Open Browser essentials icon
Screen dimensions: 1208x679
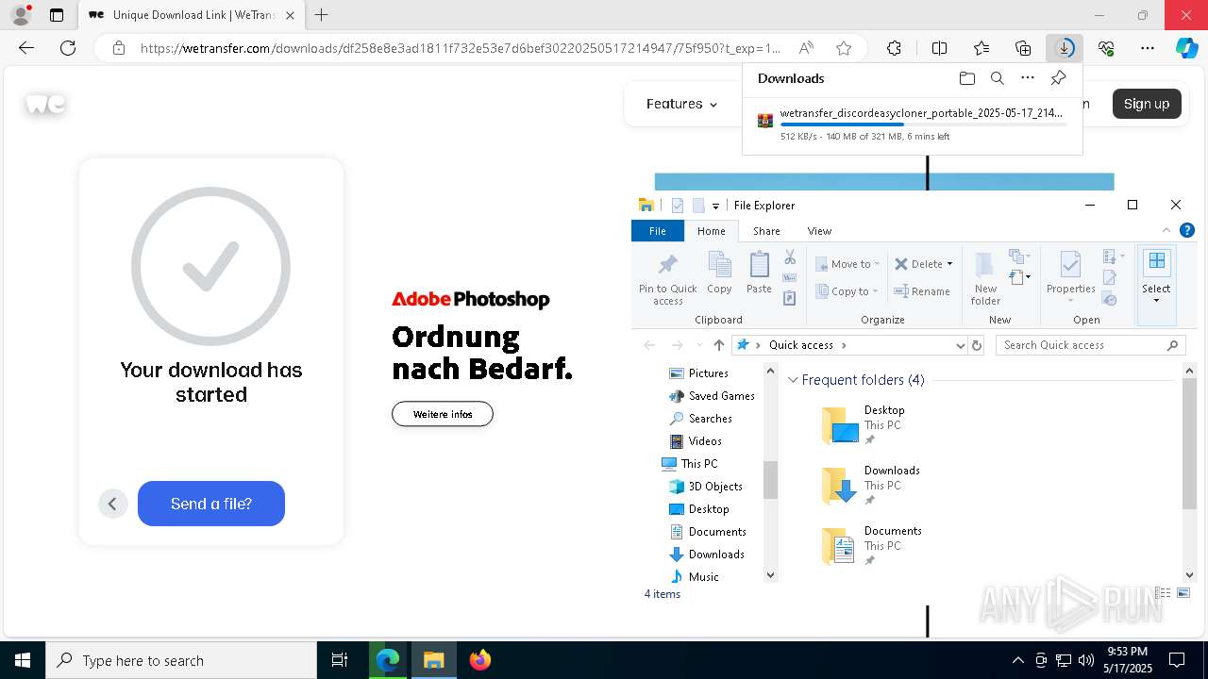pyautogui.click(x=1106, y=48)
